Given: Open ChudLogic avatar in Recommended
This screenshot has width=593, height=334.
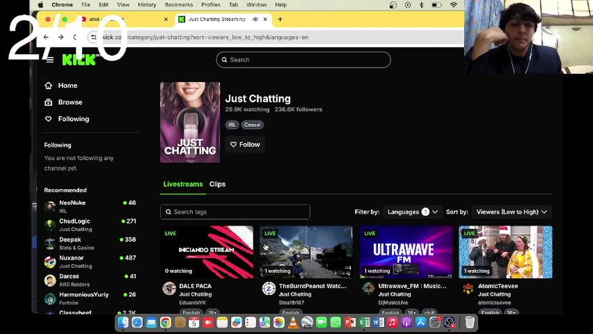Looking at the screenshot, I should (x=50, y=225).
